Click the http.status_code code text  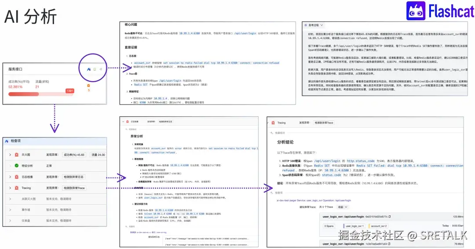(361, 161)
